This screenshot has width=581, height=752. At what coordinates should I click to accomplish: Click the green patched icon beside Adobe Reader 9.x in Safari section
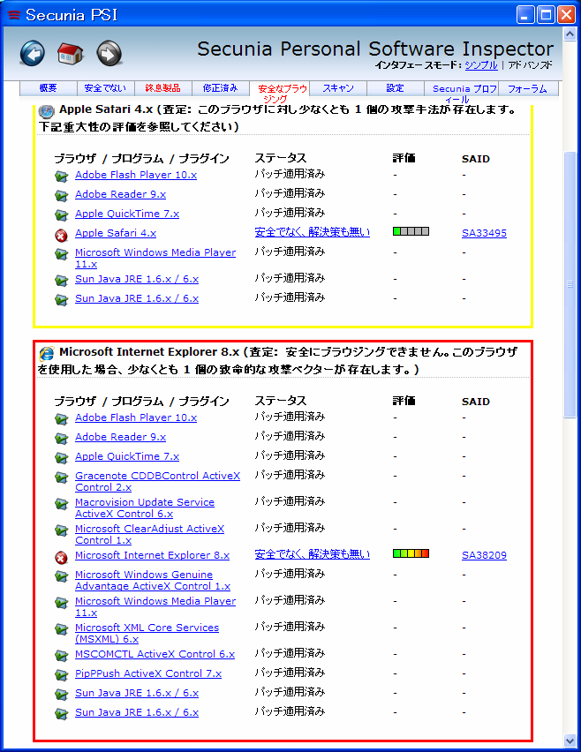click(61, 196)
